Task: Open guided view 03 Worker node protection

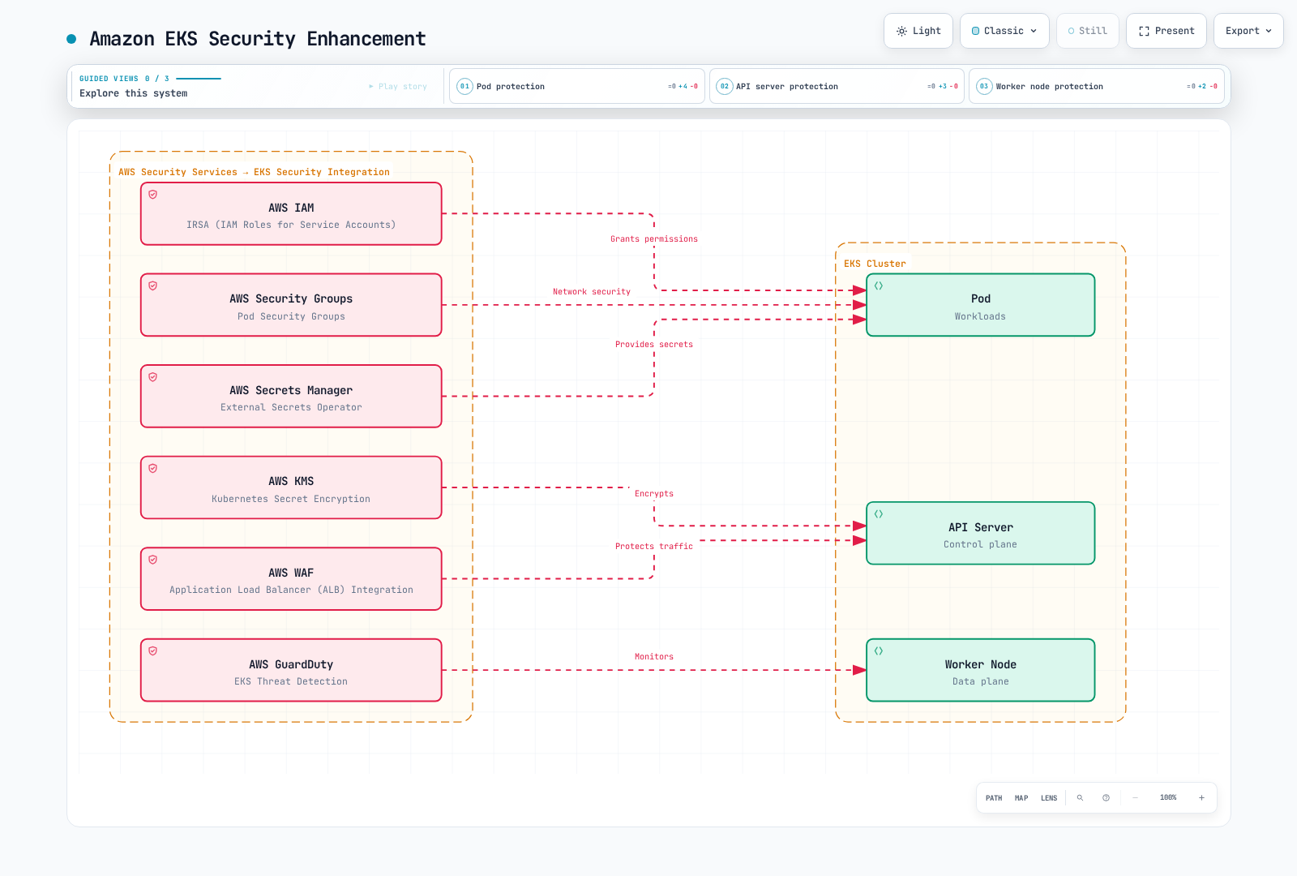Action: click(1097, 86)
